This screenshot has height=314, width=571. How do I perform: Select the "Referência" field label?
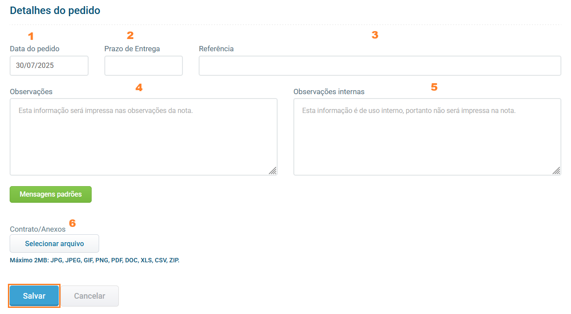point(216,49)
